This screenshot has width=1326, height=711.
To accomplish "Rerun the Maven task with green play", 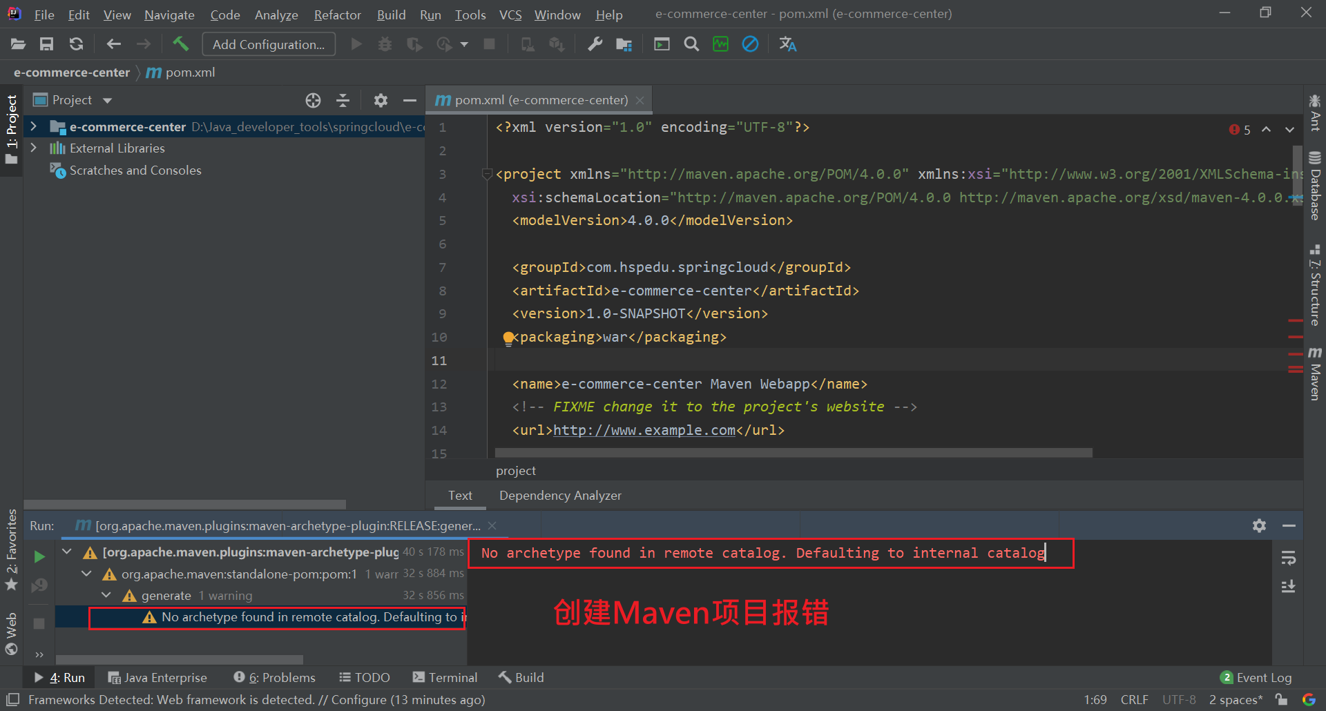I will [x=39, y=556].
